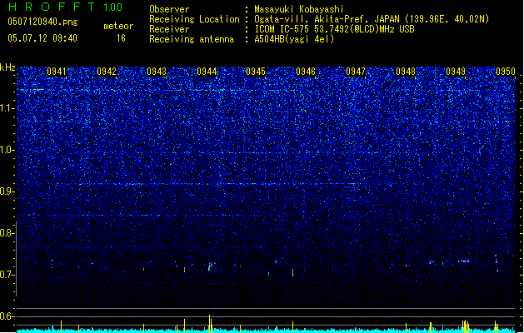524x333 pixels.
Task: Click the 0947 time marker
Action: pyautogui.click(x=356, y=72)
